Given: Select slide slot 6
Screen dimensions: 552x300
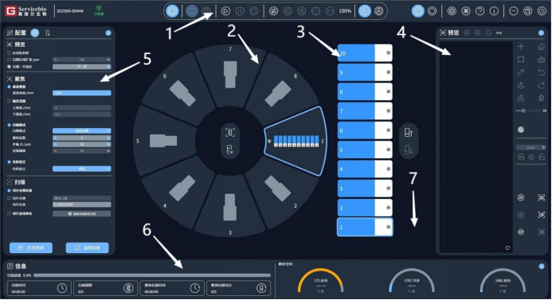Looking at the screenshot, I should pos(365,131).
